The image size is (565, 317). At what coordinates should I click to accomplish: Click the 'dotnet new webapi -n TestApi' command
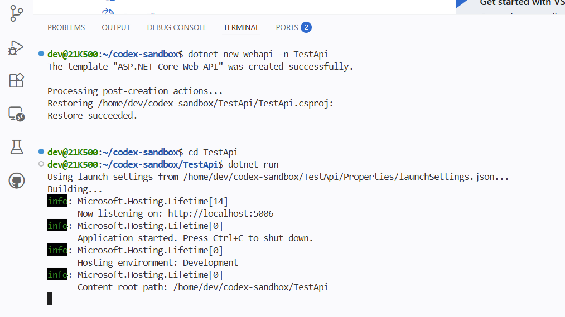258,55
